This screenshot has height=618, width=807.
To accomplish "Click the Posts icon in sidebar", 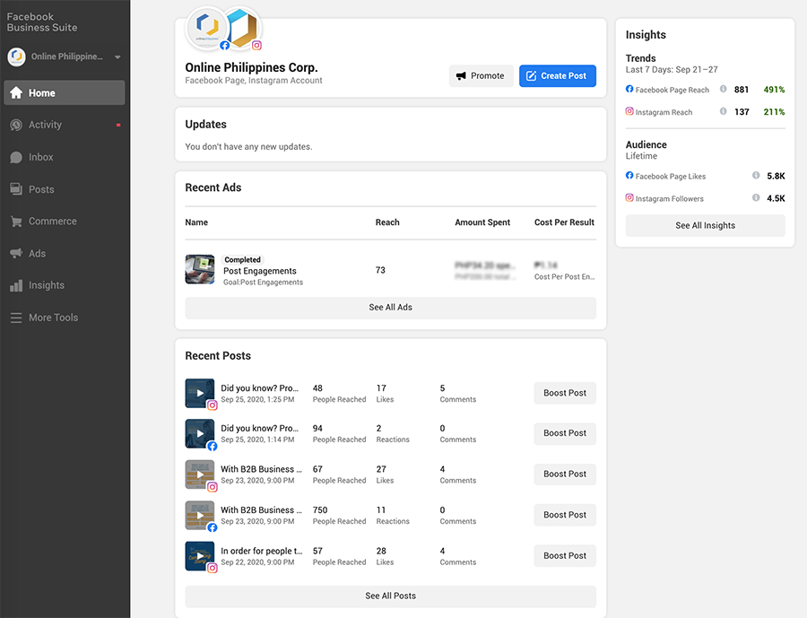I will 16,189.
